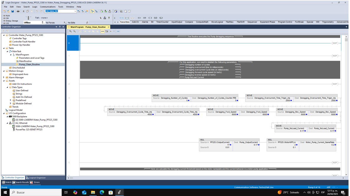The height and width of the screenshot is (196, 350).
Task: Collapse the 5069 Backplane node
Action: (7, 116)
